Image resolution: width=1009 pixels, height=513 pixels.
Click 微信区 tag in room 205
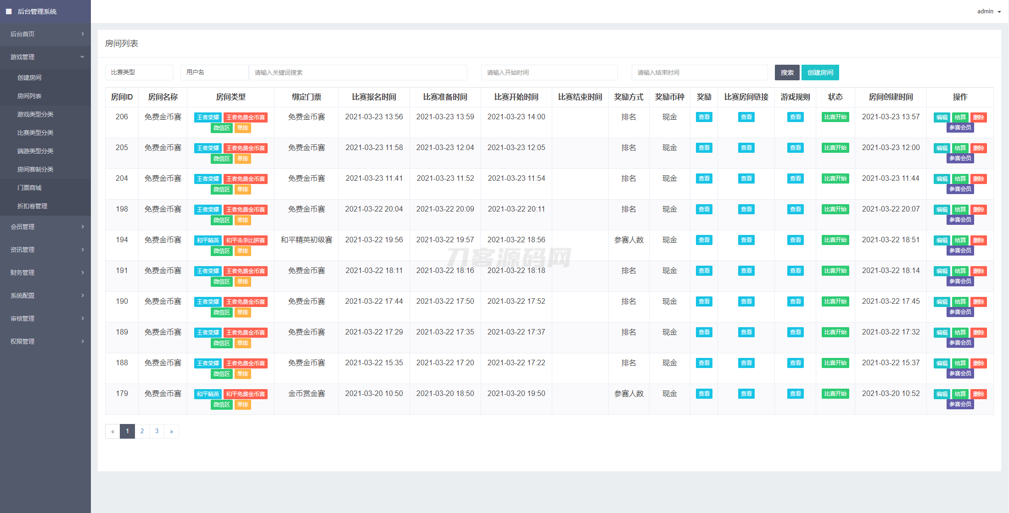(x=222, y=159)
